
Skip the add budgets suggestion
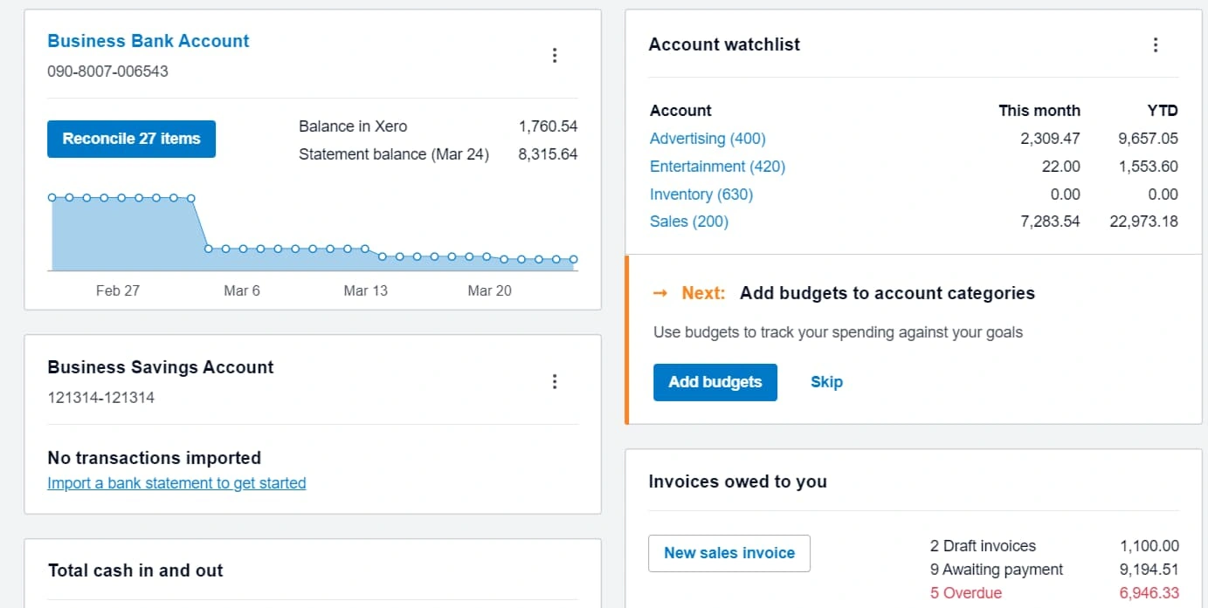(x=826, y=382)
